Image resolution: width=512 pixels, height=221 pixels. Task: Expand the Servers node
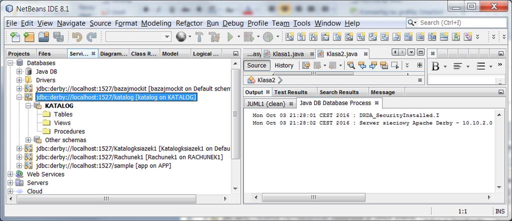coord(10,183)
